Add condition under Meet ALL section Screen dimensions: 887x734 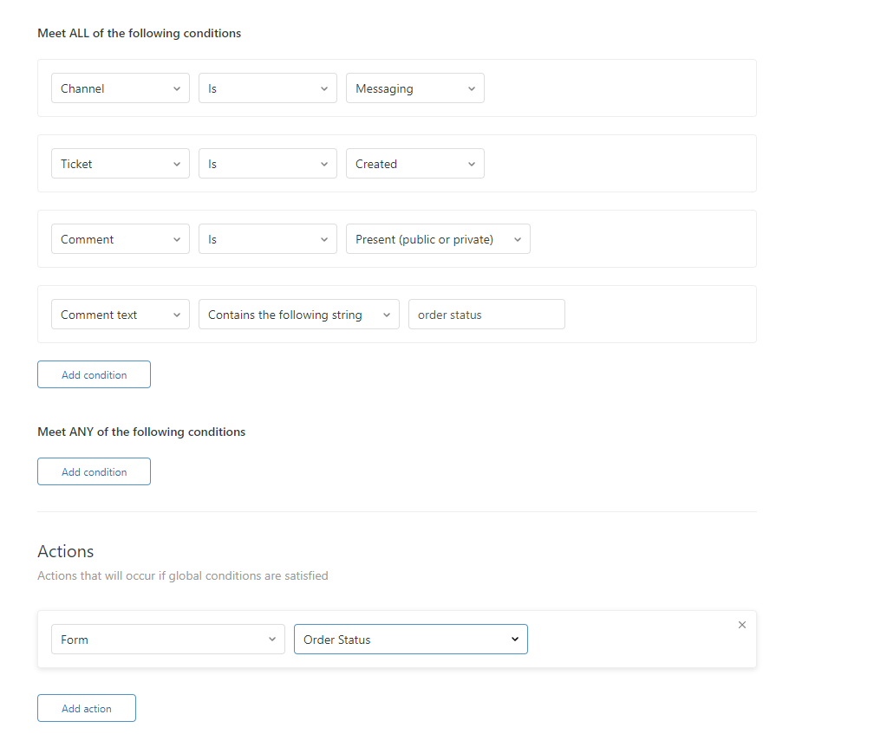click(x=94, y=374)
